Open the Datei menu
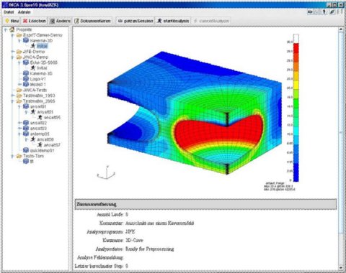This screenshot has height=273, width=346. coord(9,12)
